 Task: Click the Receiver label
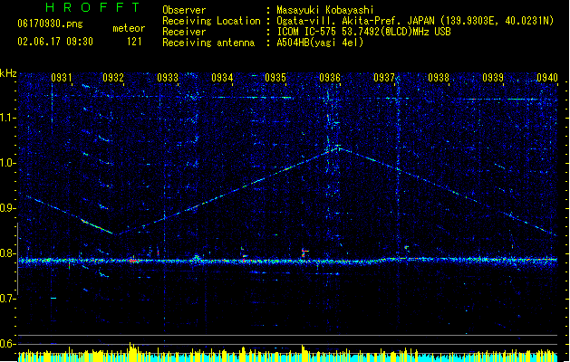tap(184, 32)
